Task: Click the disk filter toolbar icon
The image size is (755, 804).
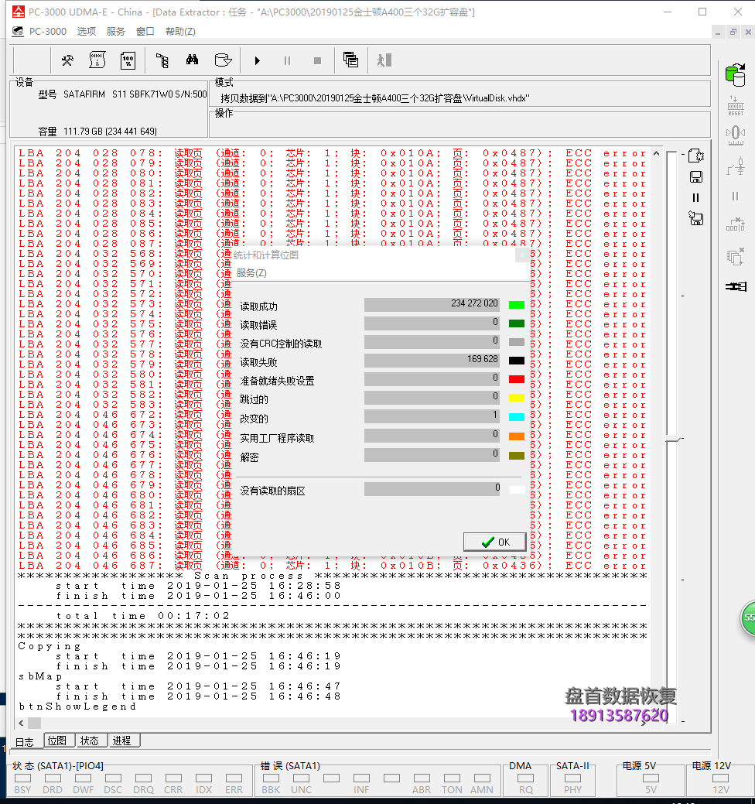Action: tap(223, 60)
